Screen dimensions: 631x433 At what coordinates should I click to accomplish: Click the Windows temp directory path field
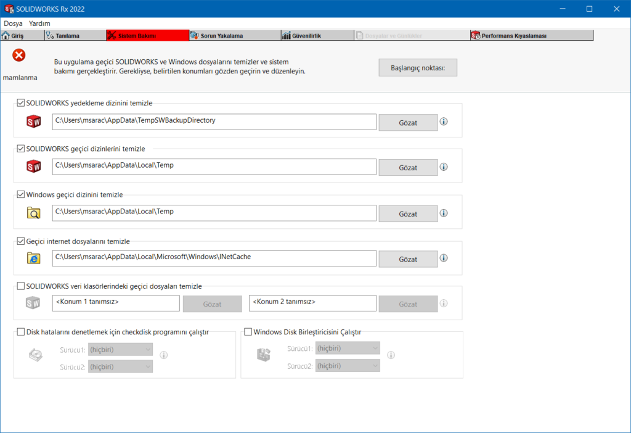pyautogui.click(x=213, y=213)
